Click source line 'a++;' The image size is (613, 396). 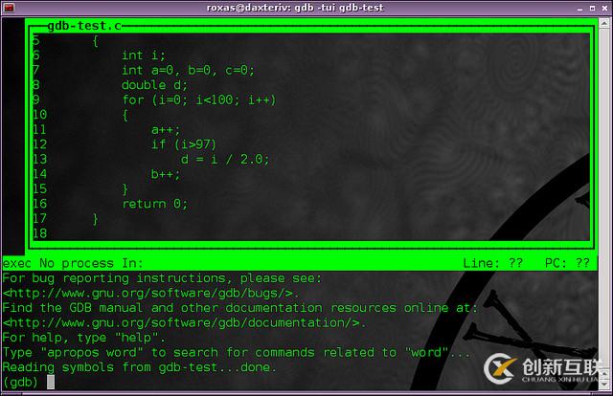(x=166, y=130)
